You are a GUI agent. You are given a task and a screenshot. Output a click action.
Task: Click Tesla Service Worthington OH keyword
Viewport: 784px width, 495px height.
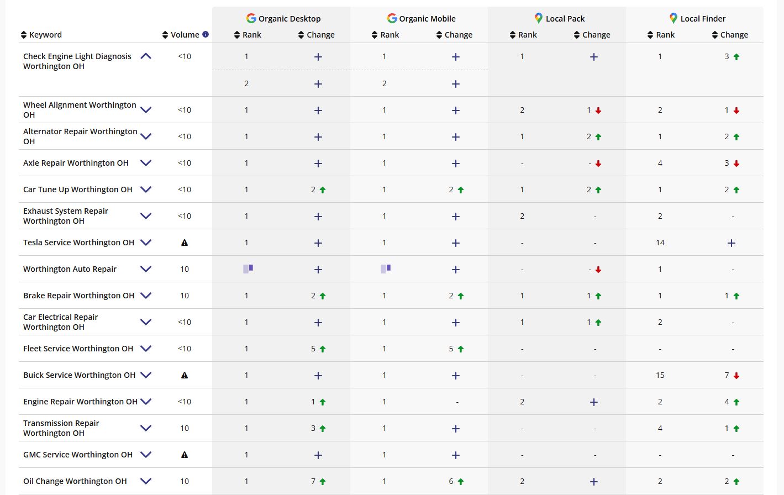point(78,243)
